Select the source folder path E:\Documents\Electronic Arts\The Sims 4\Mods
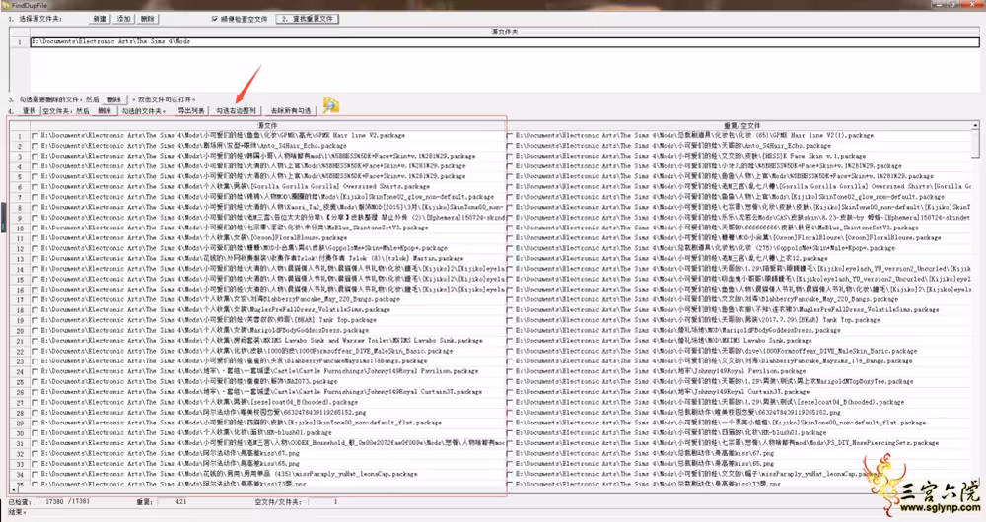Viewport: 986px width, 522px height. pyautogui.click(x=504, y=42)
